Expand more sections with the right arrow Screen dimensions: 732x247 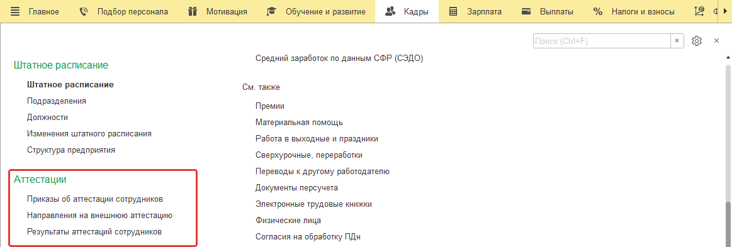pos(725,12)
